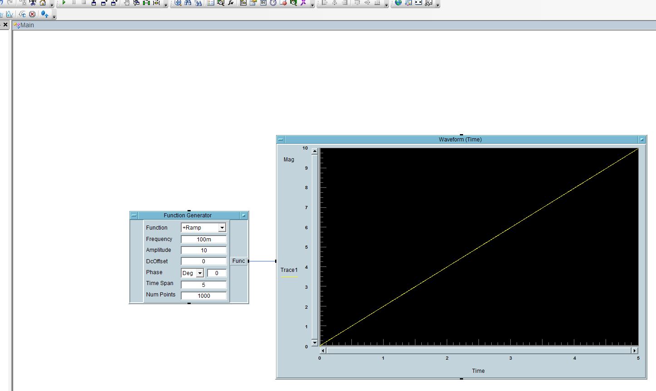Select the Main window tab

pyautogui.click(x=27, y=25)
